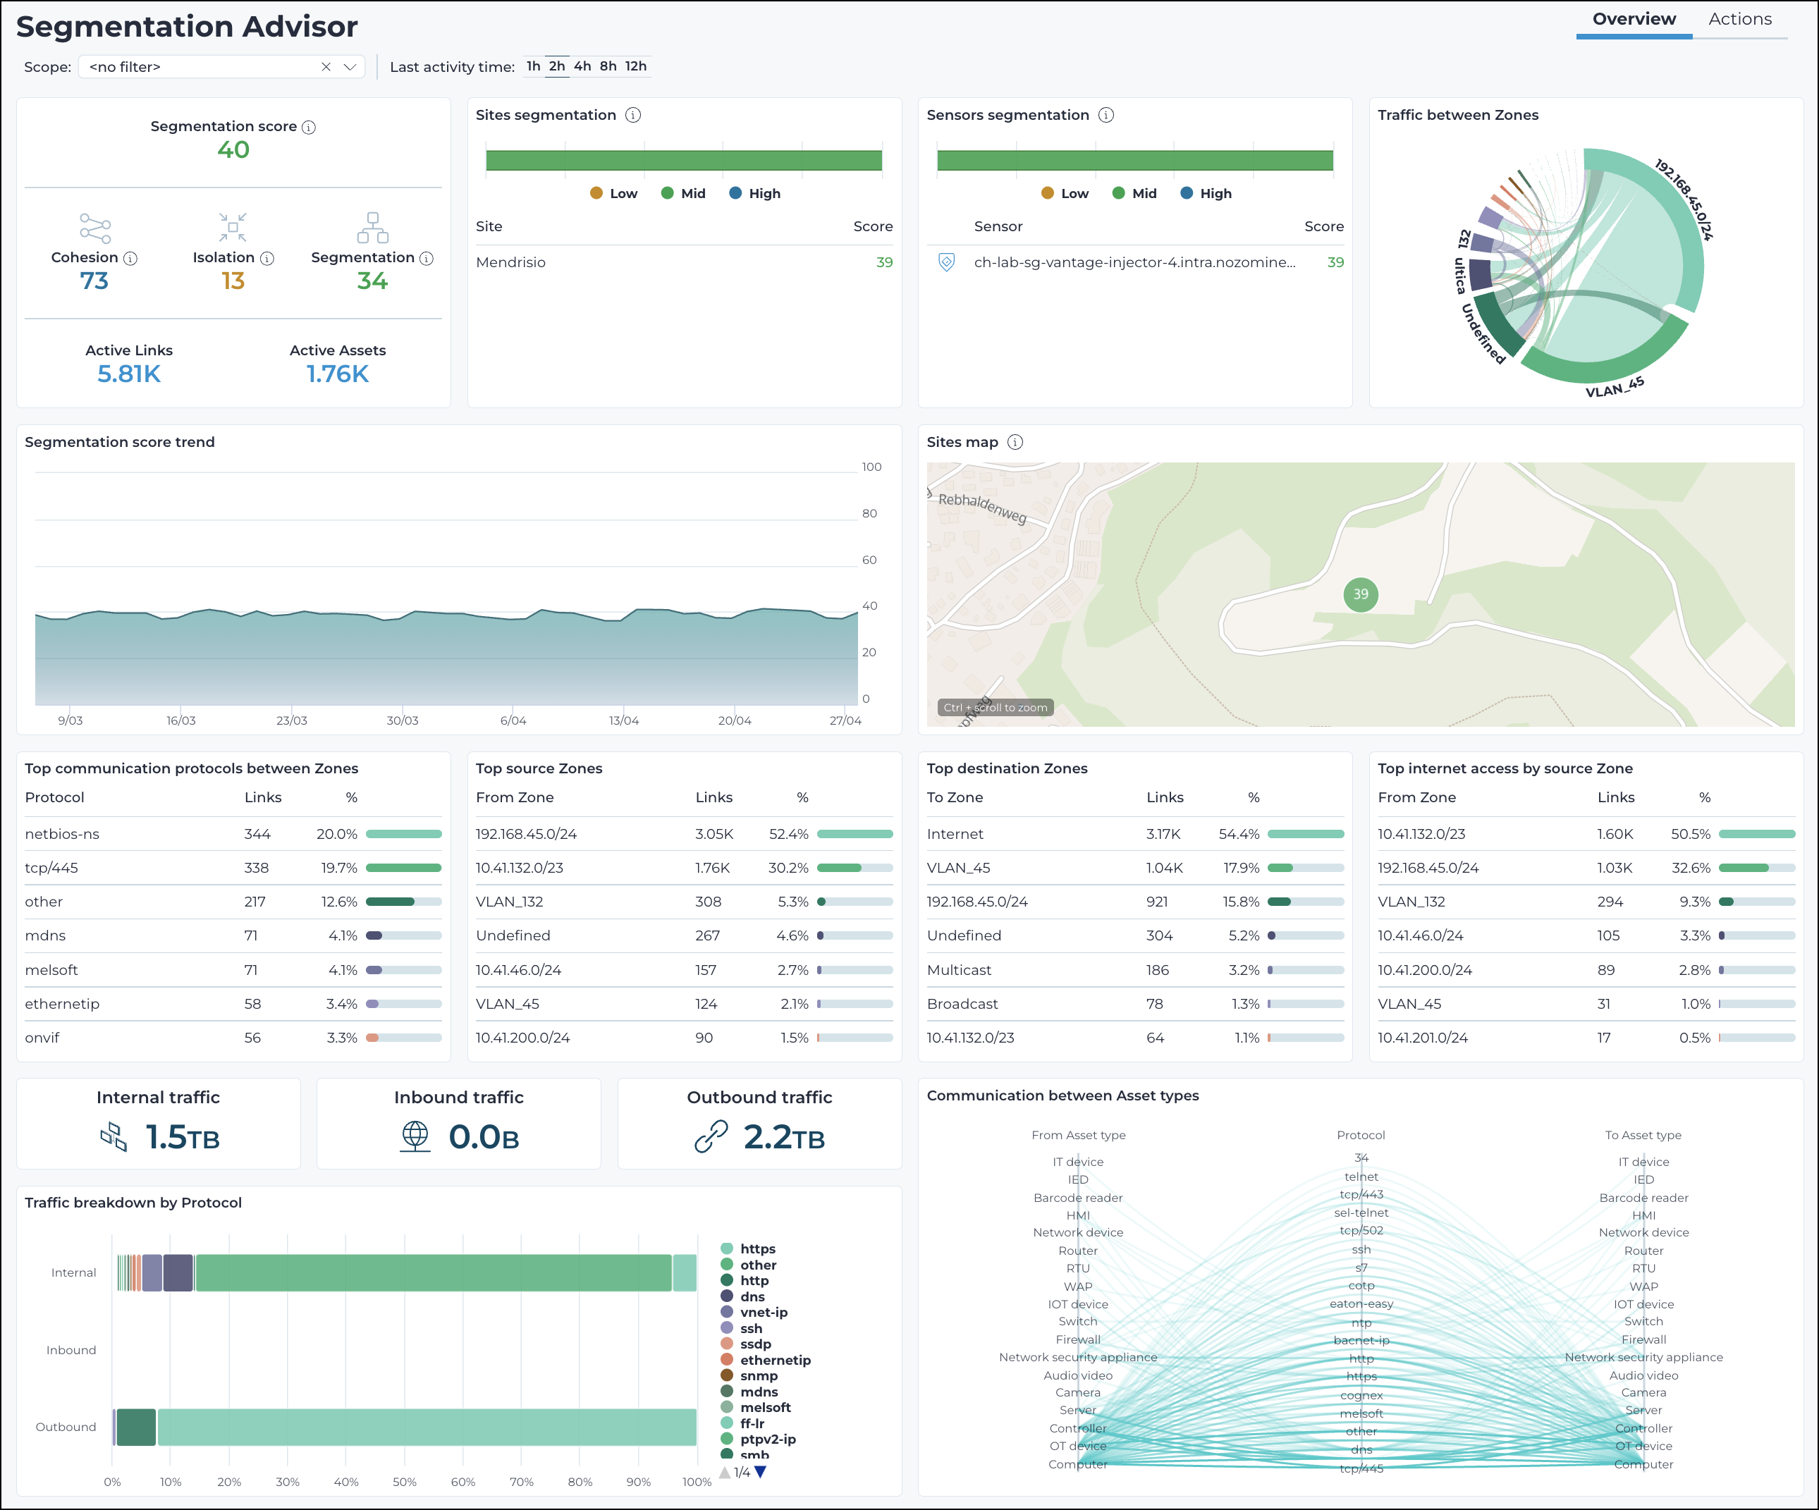1819x1510 pixels.
Task: Select the 4h activity time
Action: pos(582,66)
